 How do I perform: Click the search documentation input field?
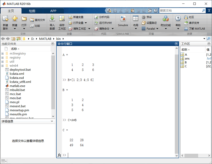[181, 11]
